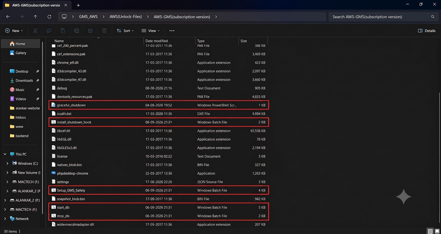Select the MACTECH (F:) drive under This PC

click(28, 182)
